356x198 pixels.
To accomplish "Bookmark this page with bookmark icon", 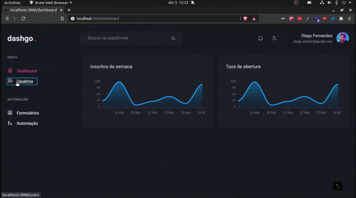I will tap(62, 18).
